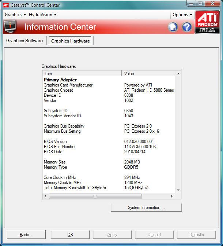The height and width of the screenshot is (246, 223).
Task: Switch to Basic view
Action: [x=26, y=235]
